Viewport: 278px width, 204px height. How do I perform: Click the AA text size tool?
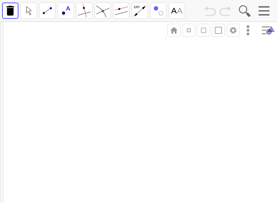(177, 11)
